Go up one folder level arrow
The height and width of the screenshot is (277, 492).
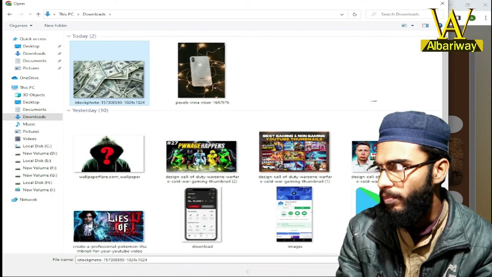pos(38,14)
